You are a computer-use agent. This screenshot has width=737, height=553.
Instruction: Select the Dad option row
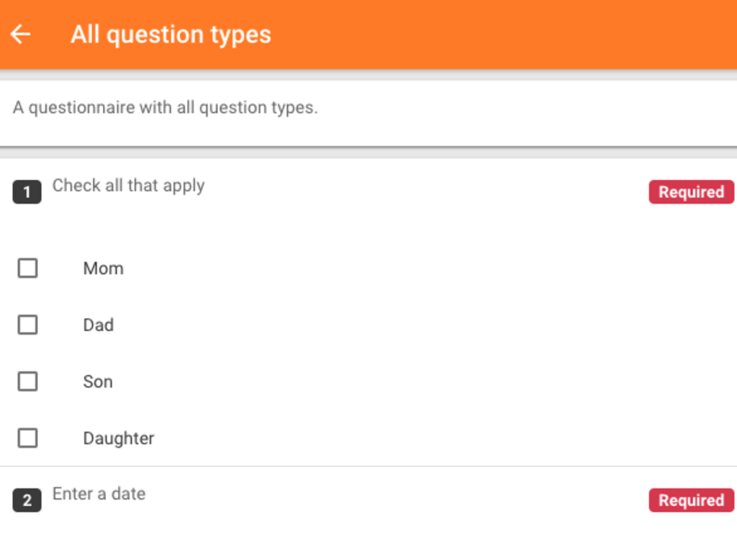tap(98, 324)
